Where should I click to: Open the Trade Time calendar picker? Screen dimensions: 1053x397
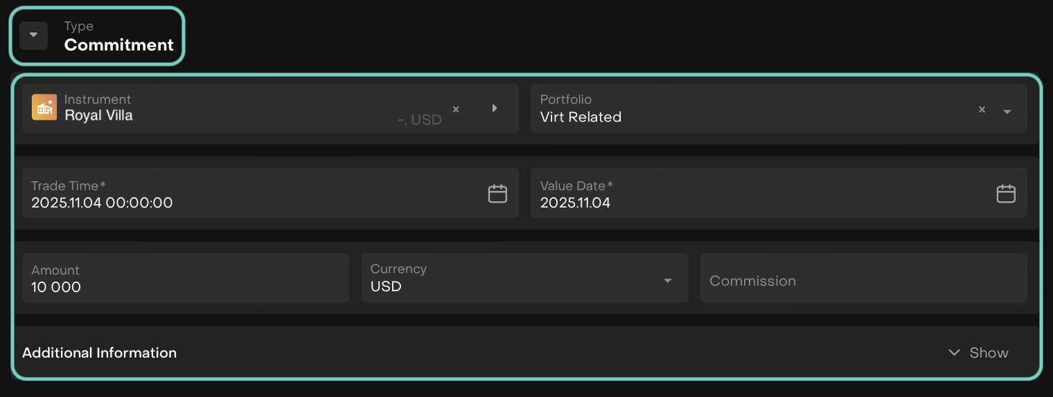[497, 194]
